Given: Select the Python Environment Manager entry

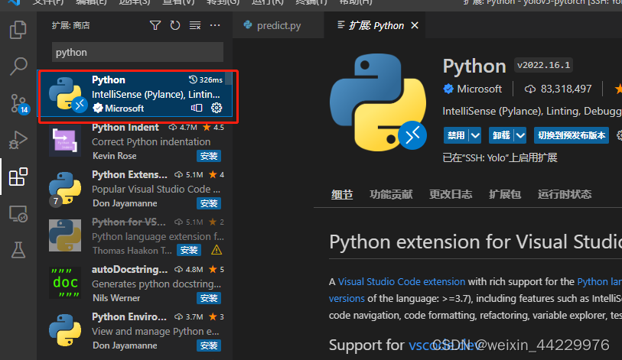Looking at the screenshot, I should (x=135, y=331).
